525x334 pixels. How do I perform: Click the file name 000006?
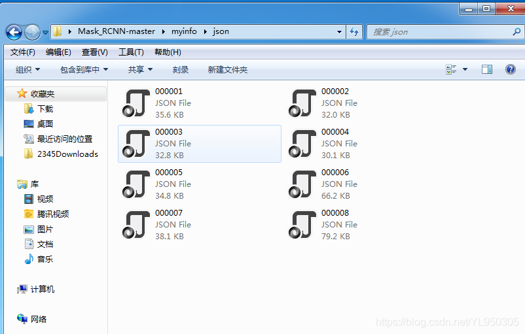[335, 172]
